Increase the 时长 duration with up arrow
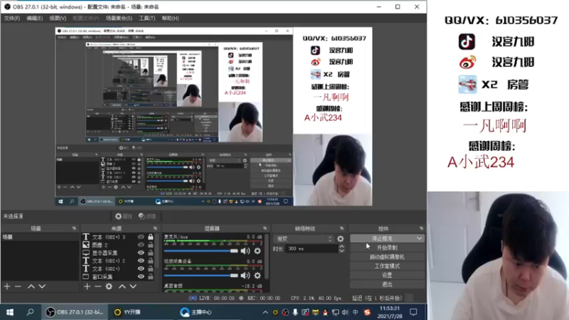Viewport: 569px width, 320px height. 341,246
